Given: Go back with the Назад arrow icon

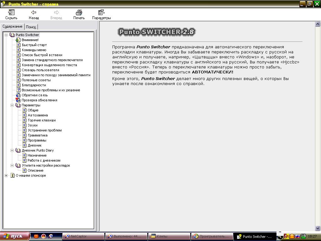Looking at the screenshot, I should click(x=34, y=13).
